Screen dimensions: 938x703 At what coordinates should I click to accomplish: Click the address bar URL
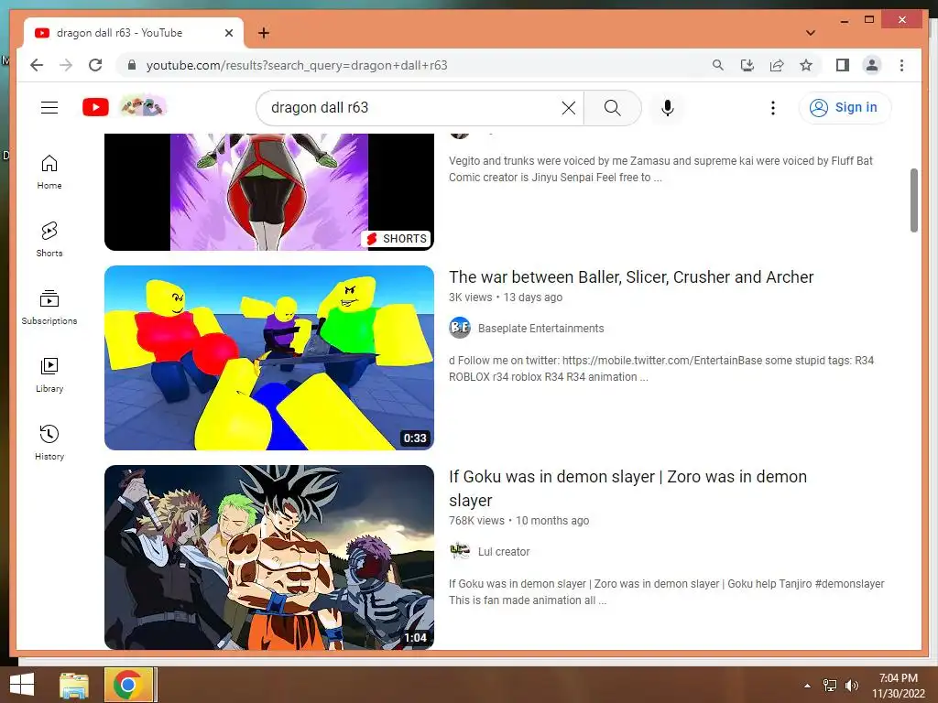(297, 65)
